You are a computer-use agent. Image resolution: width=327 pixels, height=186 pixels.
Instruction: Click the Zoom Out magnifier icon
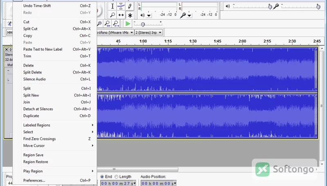(x=99, y=24)
